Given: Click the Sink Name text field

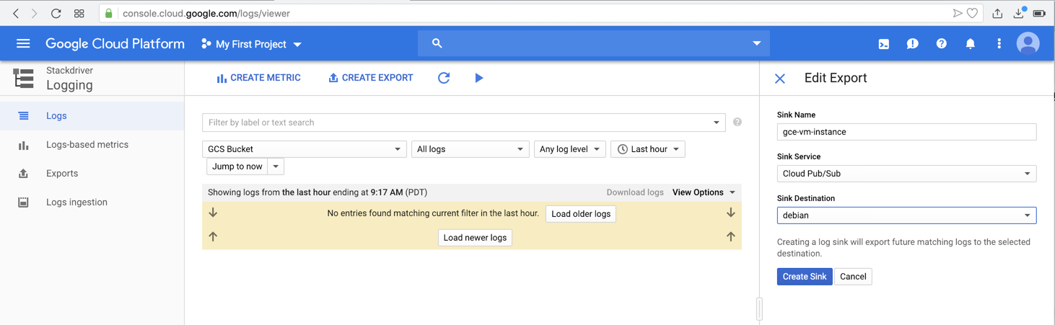Looking at the screenshot, I should pos(906,132).
